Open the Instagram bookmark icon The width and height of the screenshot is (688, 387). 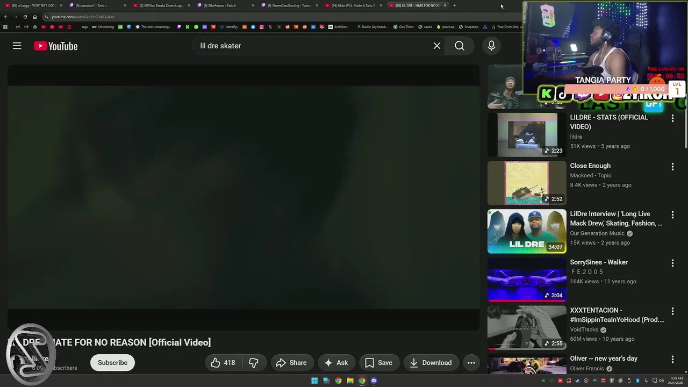pos(262,27)
